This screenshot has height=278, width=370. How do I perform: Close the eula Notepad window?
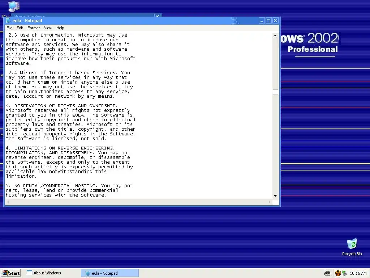tap(275, 21)
